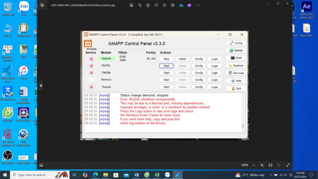318x179 pixels.
Task: Stop the Apache module
Action: (x=166, y=59)
